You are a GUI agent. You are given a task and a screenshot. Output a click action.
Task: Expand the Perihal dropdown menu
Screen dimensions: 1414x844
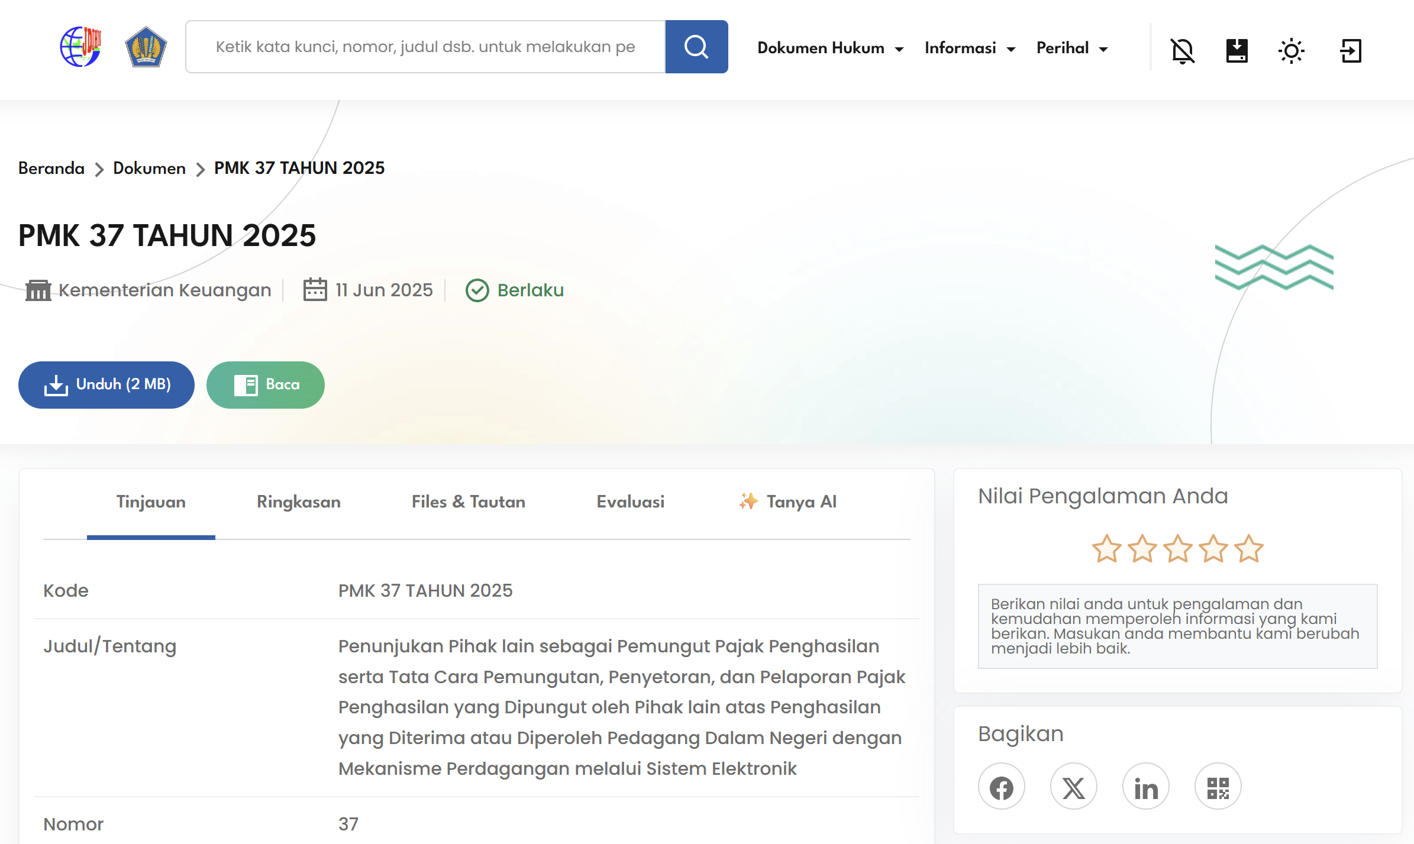coord(1072,48)
